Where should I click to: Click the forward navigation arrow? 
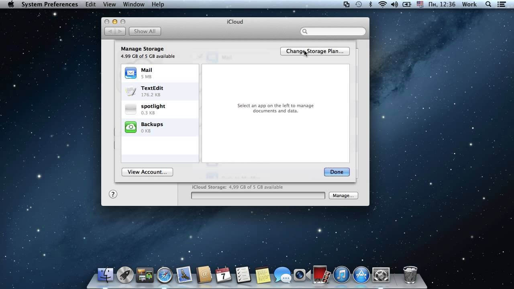pyautogui.click(x=120, y=31)
